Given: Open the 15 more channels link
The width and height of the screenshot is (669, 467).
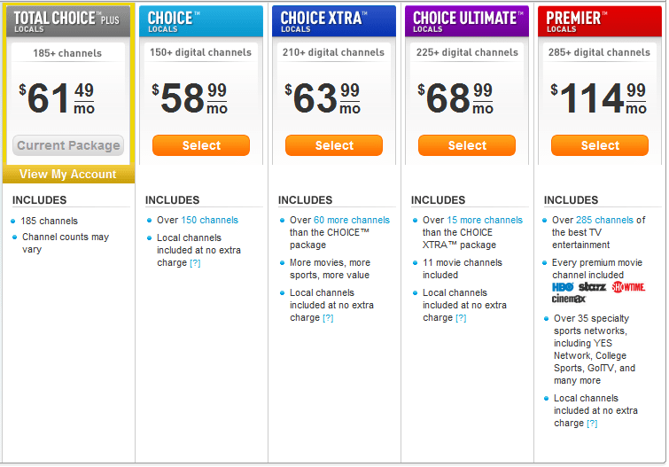Looking at the screenshot, I should (x=485, y=221).
